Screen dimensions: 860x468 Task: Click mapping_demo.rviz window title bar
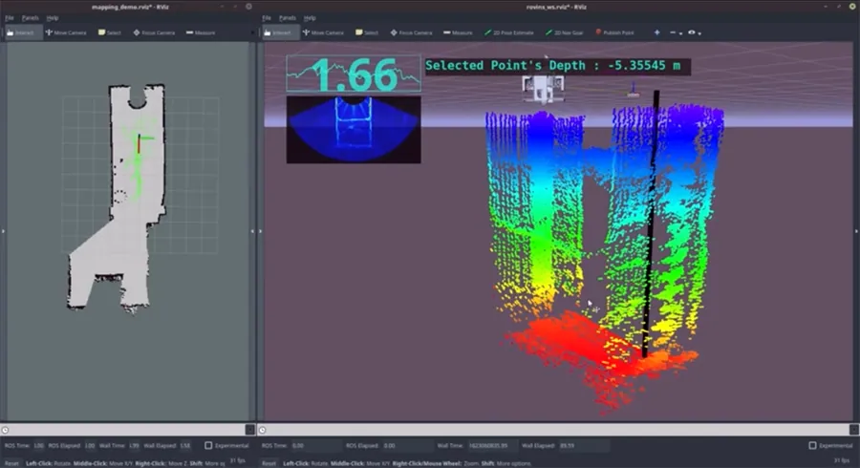pyautogui.click(x=130, y=7)
